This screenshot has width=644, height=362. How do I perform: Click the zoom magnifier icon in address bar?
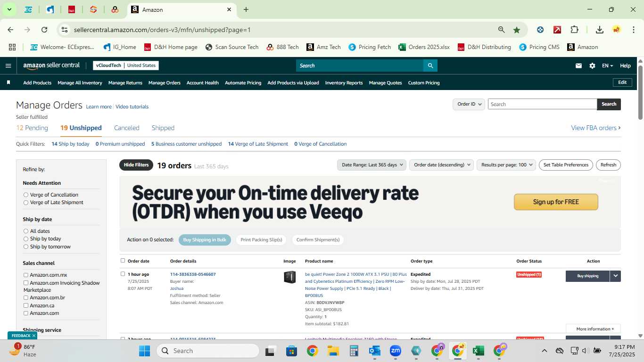tap(502, 30)
